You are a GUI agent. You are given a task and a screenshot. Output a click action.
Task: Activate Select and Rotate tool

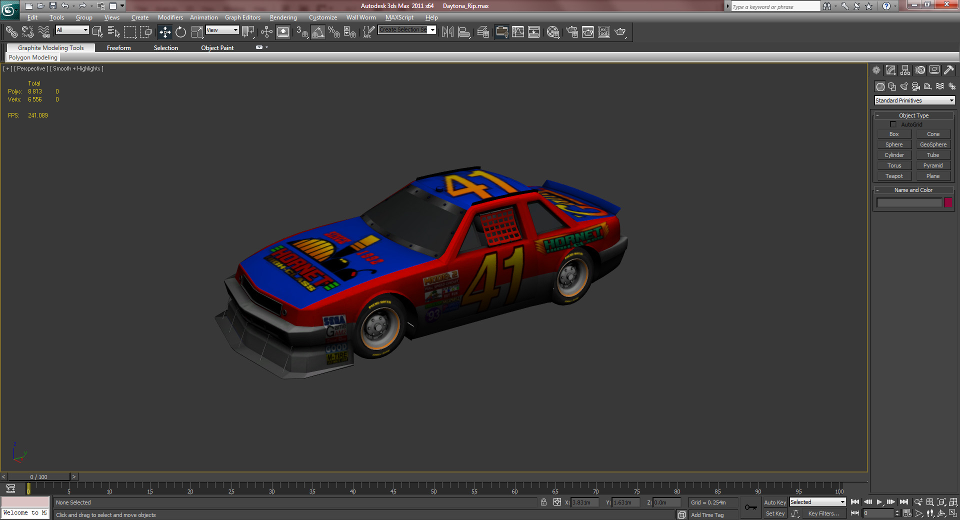coord(181,32)
